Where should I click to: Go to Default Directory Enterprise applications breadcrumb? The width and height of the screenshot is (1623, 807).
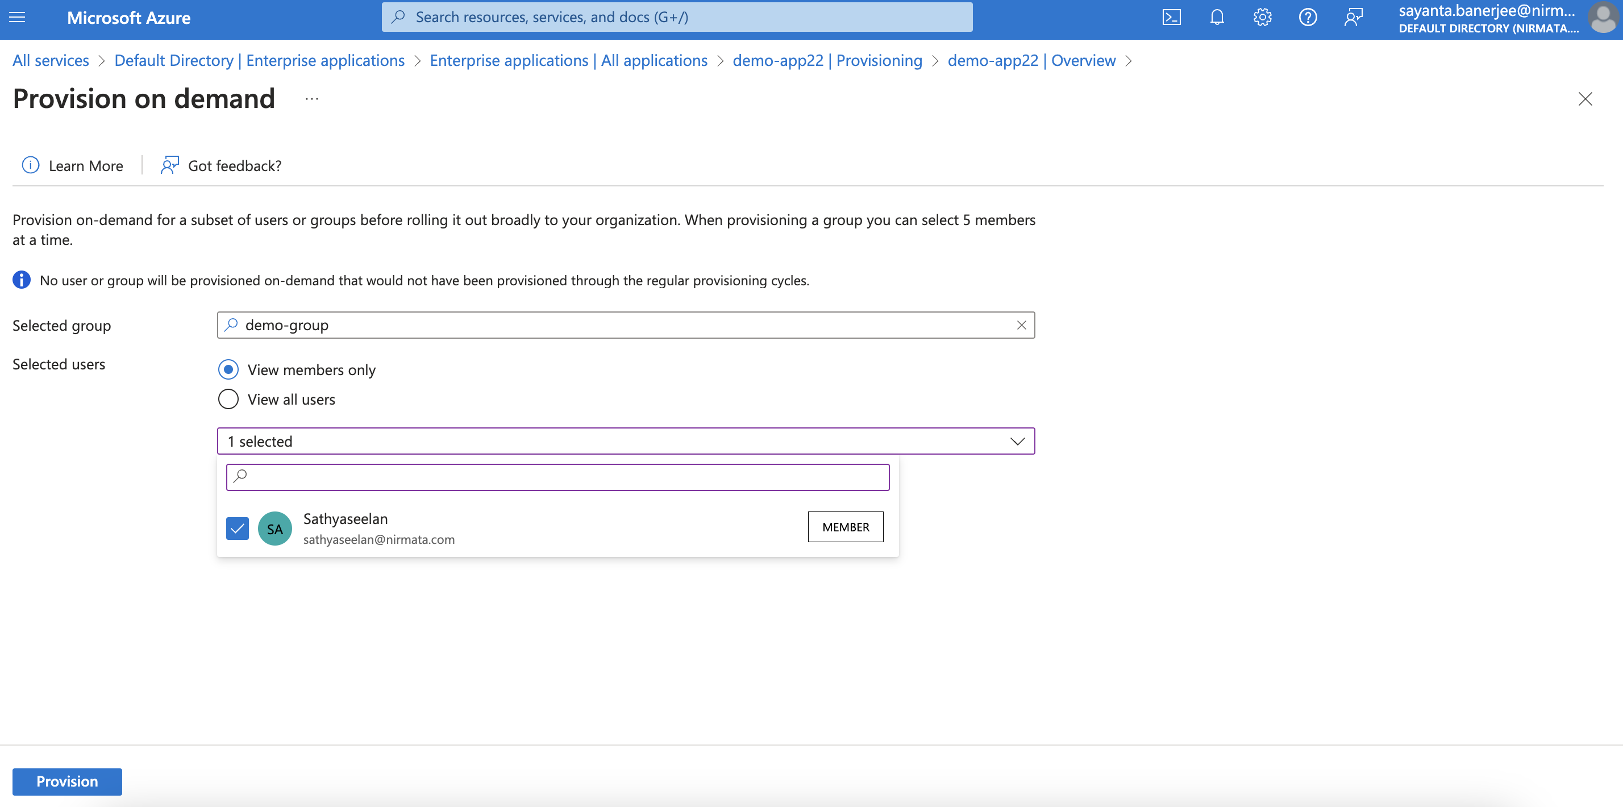[x=259, y=60]
